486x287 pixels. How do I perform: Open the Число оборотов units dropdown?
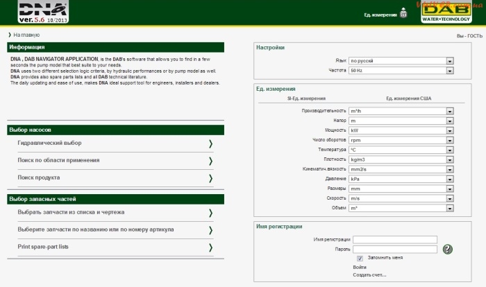[401, 140]
